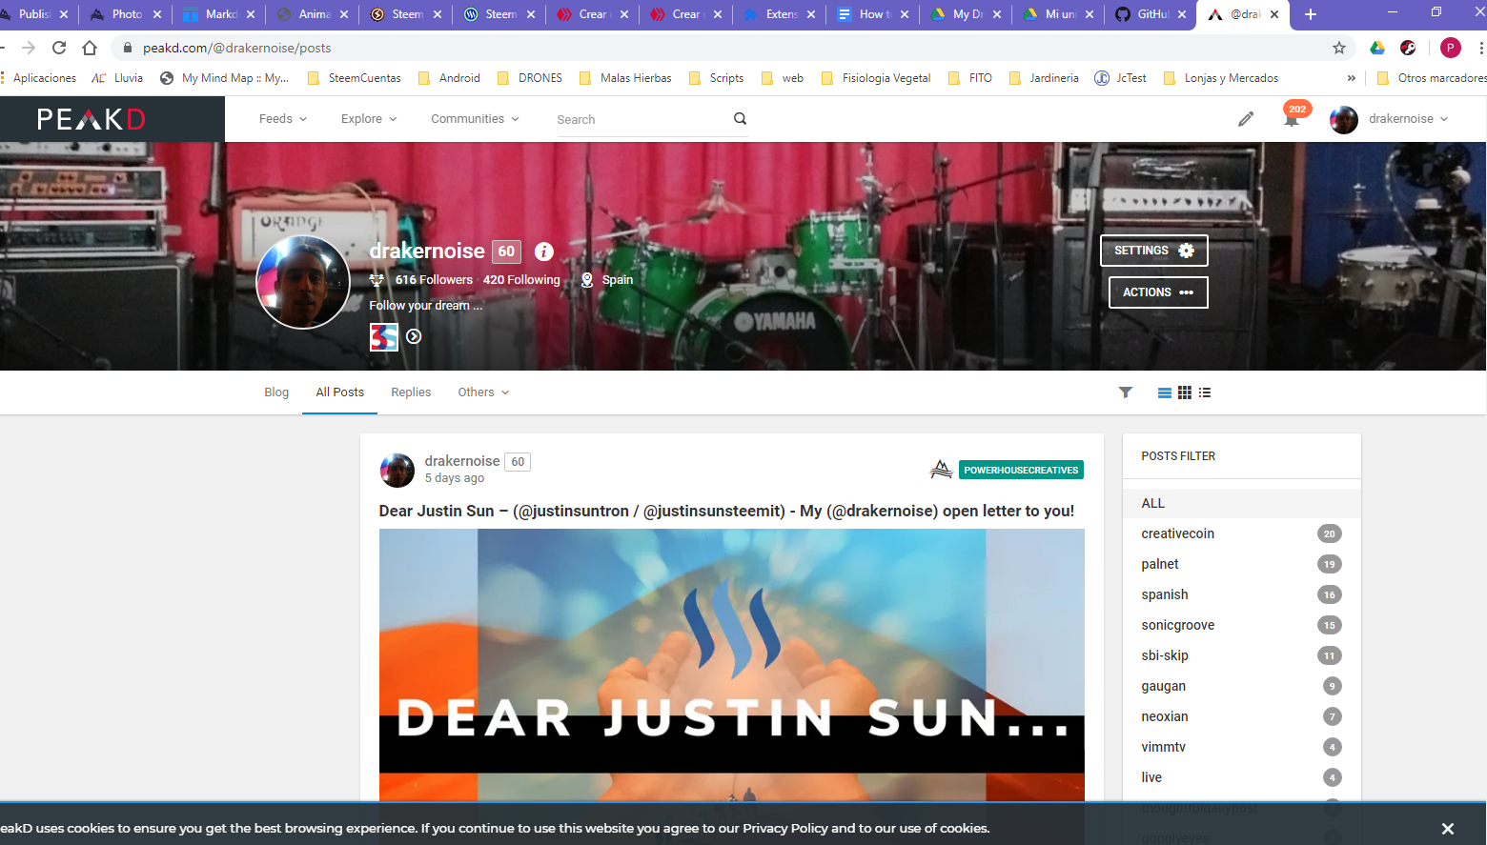Click the POWERHOUSECREATIVES community tag
Screen dimensions: 1487x845
tap(1021, 470)
